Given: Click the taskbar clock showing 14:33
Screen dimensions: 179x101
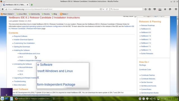Looking at the screenshot, I should click(171, 99).
